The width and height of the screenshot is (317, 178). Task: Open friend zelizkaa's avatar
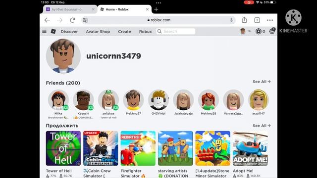pos(108,100)
